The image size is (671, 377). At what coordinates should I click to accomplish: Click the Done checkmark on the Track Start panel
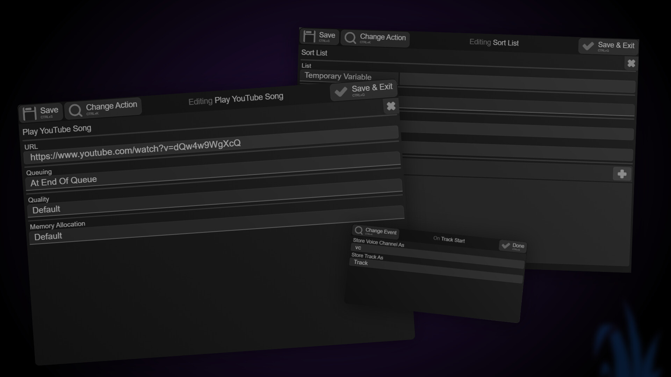tap(506, 245)
